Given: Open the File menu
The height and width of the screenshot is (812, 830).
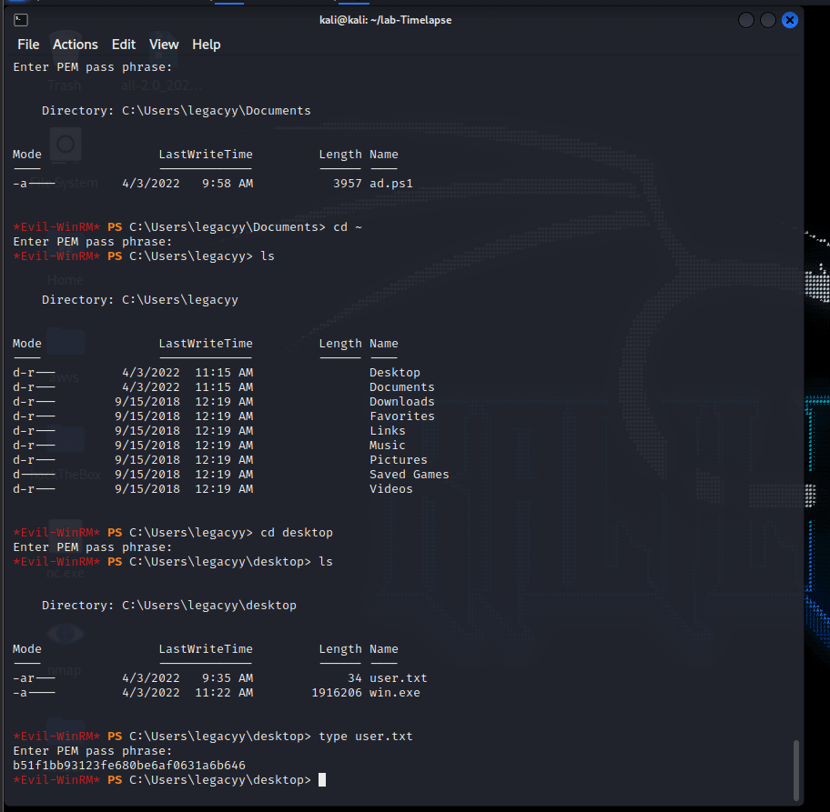Looking at the screenshot, I should pyautogui.click(x=28, y=45).
